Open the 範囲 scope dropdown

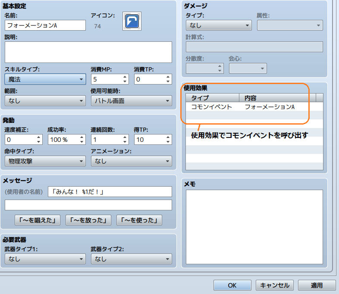[45, 101]
